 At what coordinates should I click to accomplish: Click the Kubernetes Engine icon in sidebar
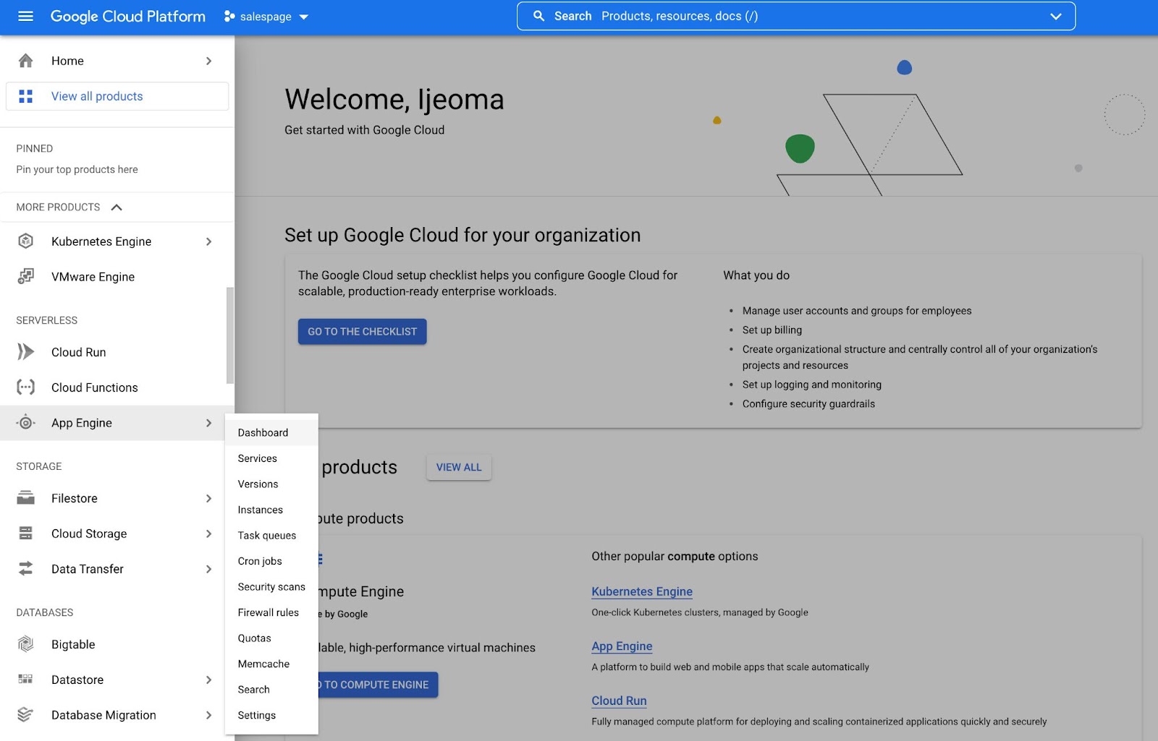[25, 241]
